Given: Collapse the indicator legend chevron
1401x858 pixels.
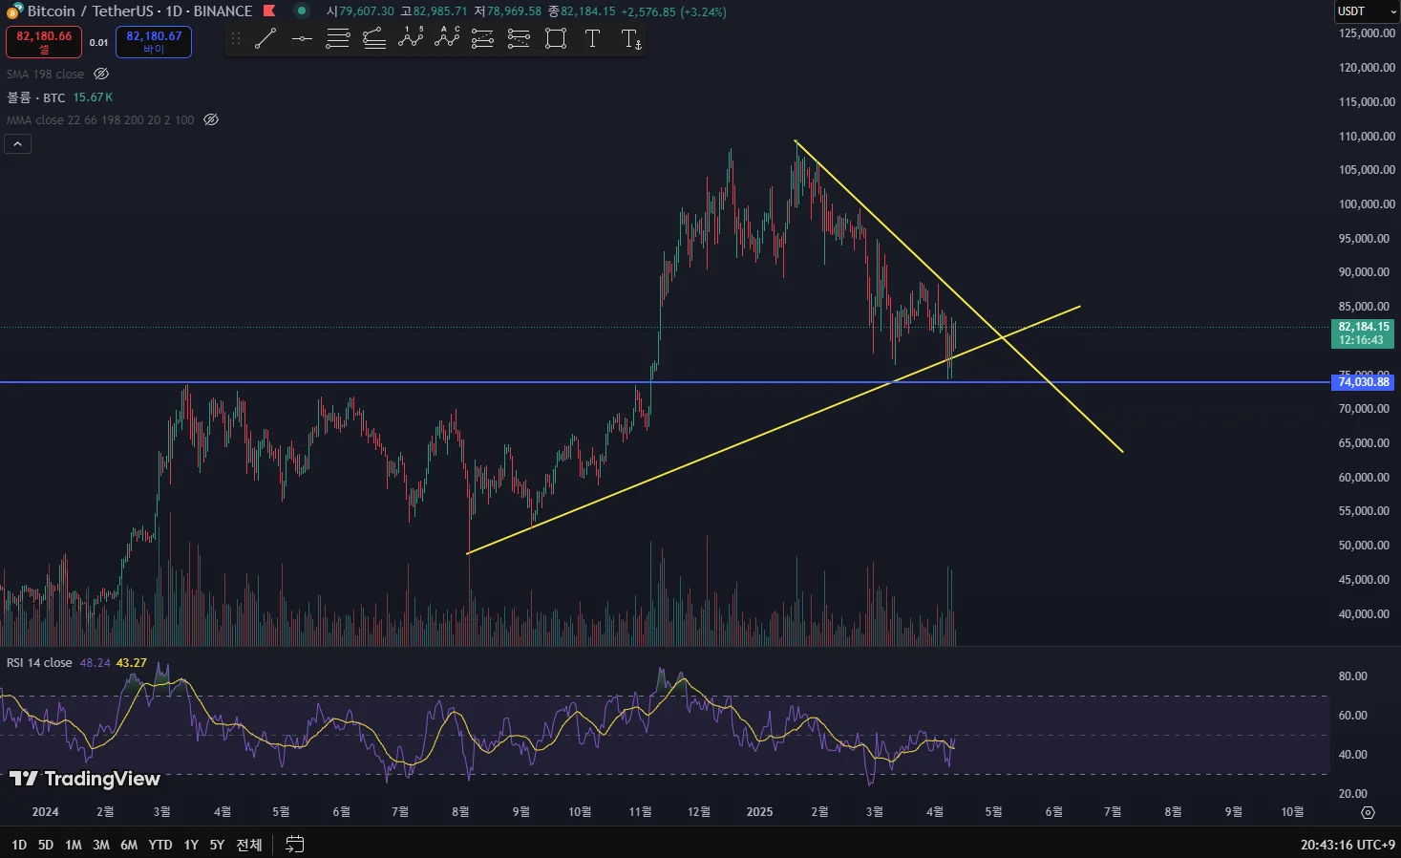Looking at the screenshot, I should coord(18,144).
